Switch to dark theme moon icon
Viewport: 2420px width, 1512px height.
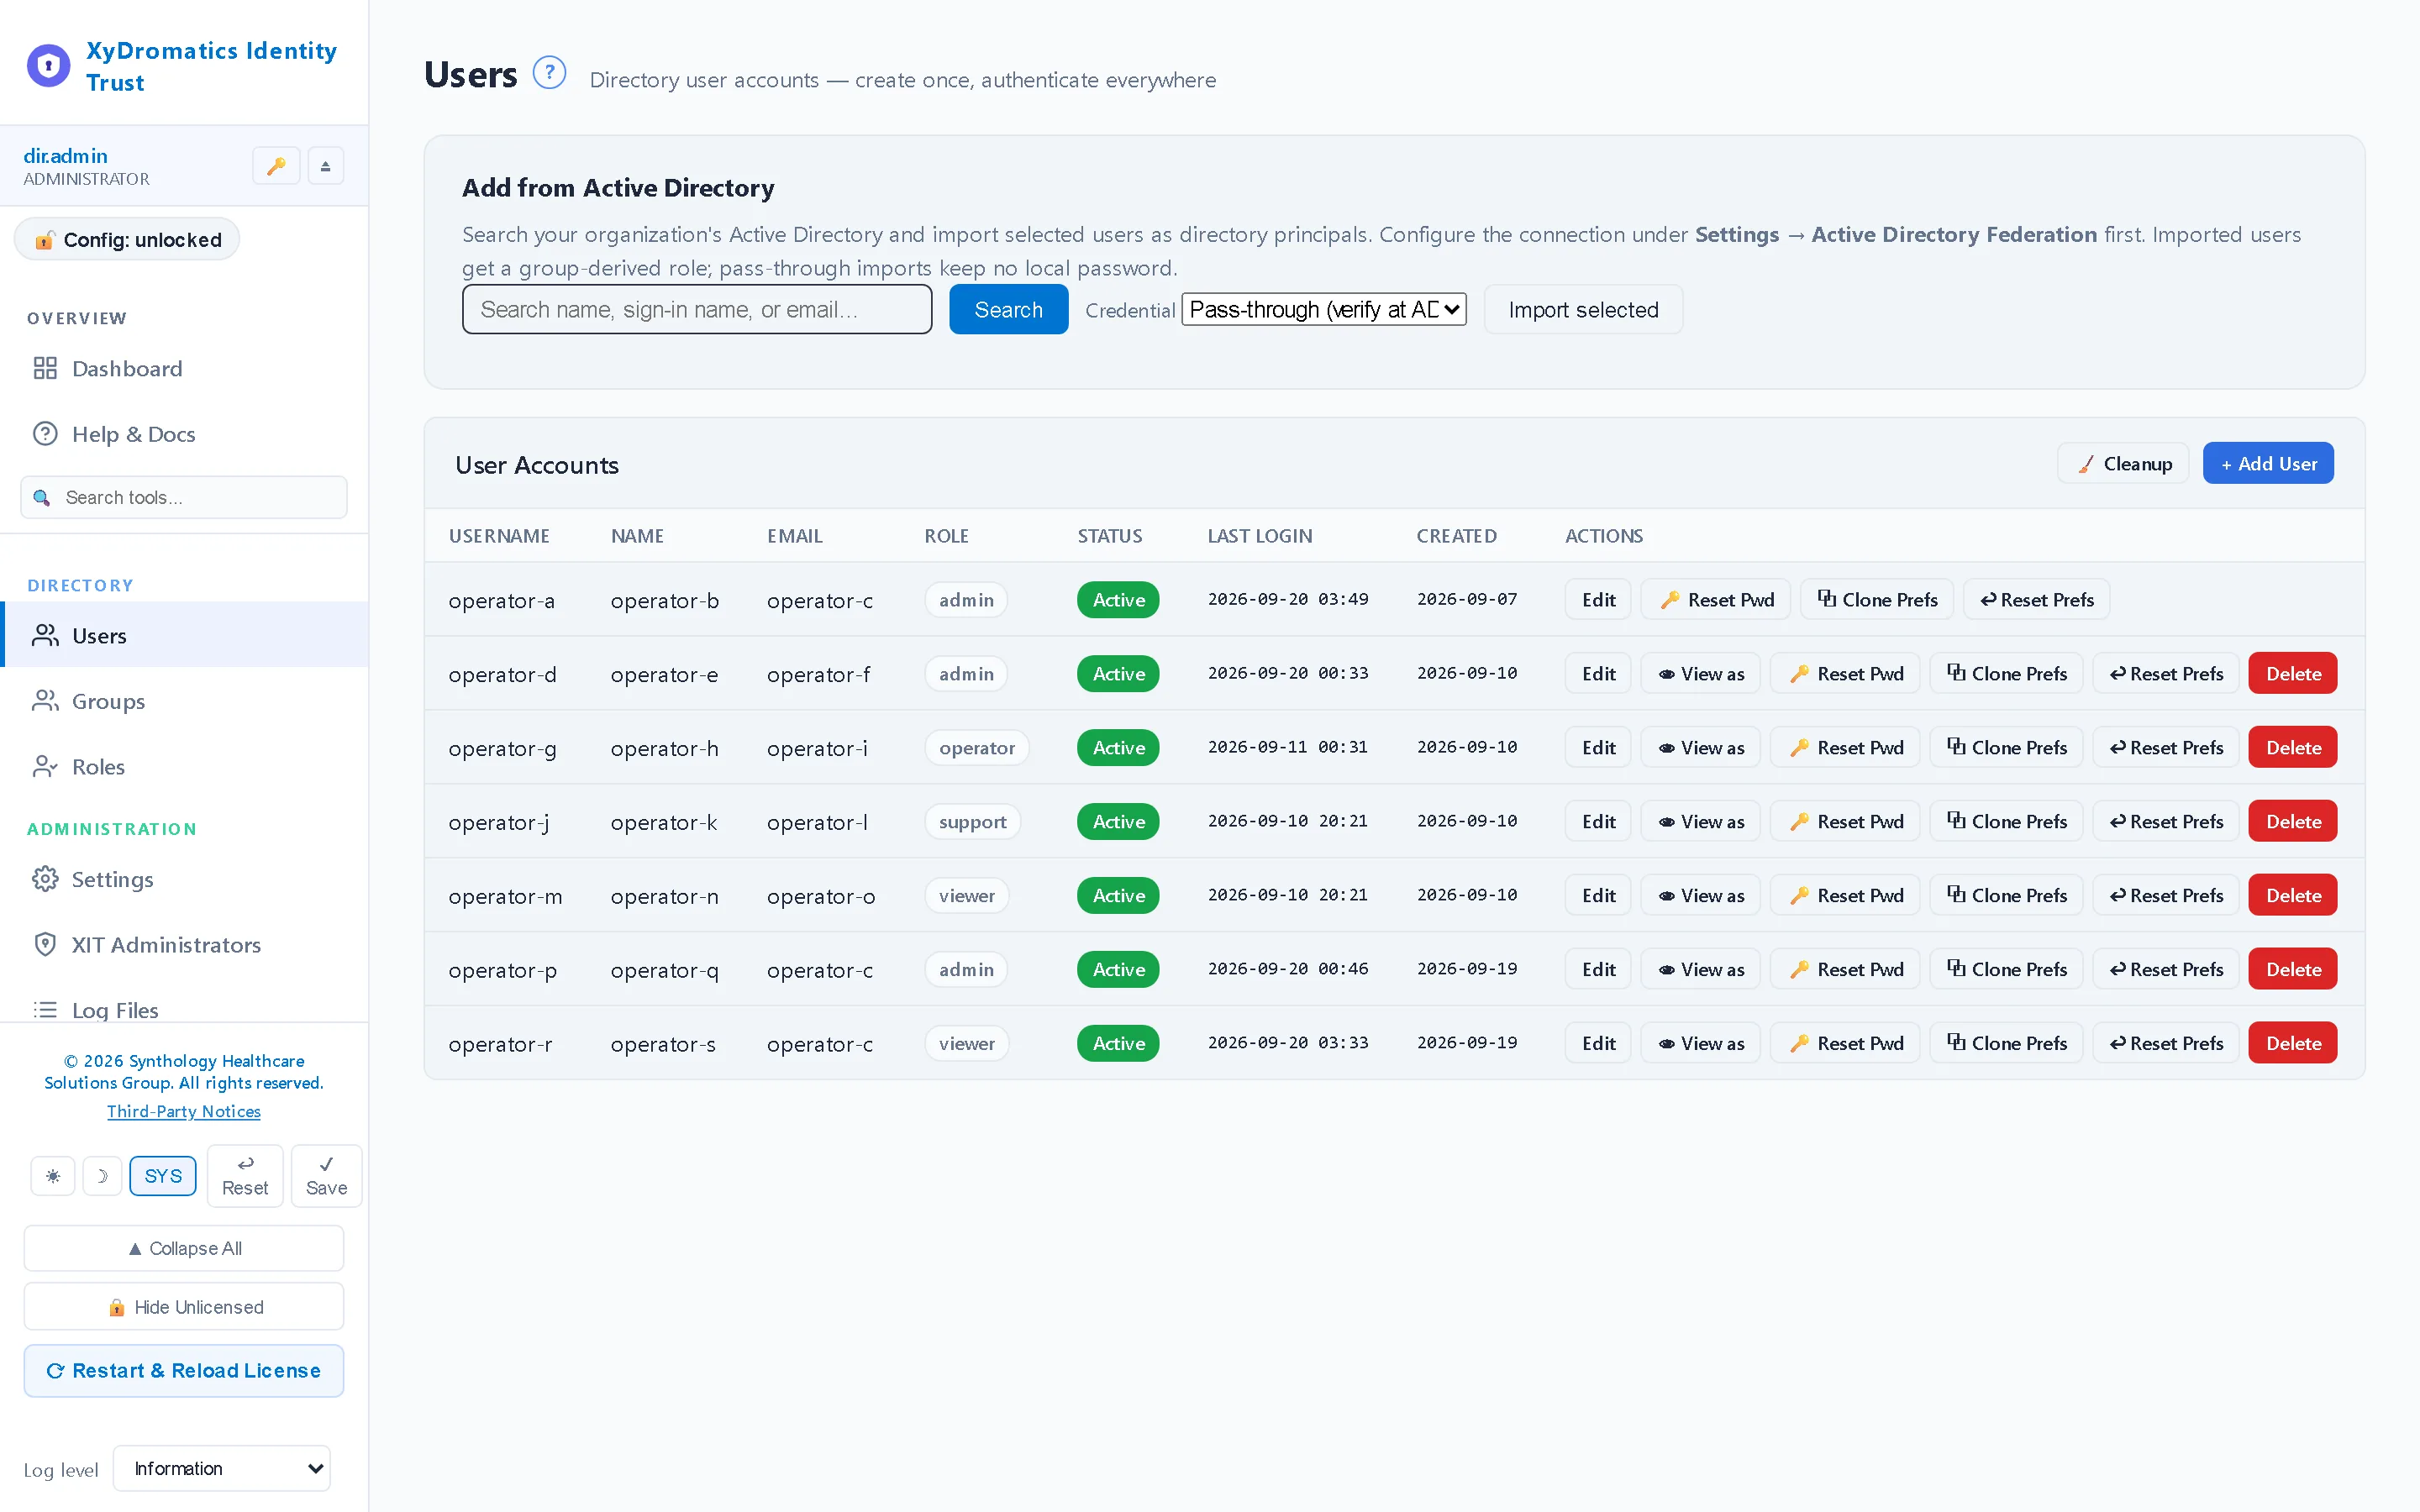[102, 1176]
